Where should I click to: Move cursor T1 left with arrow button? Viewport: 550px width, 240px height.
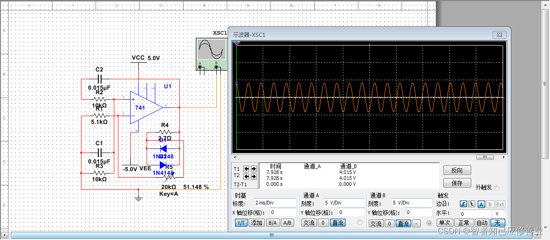[x=246, y=169]
